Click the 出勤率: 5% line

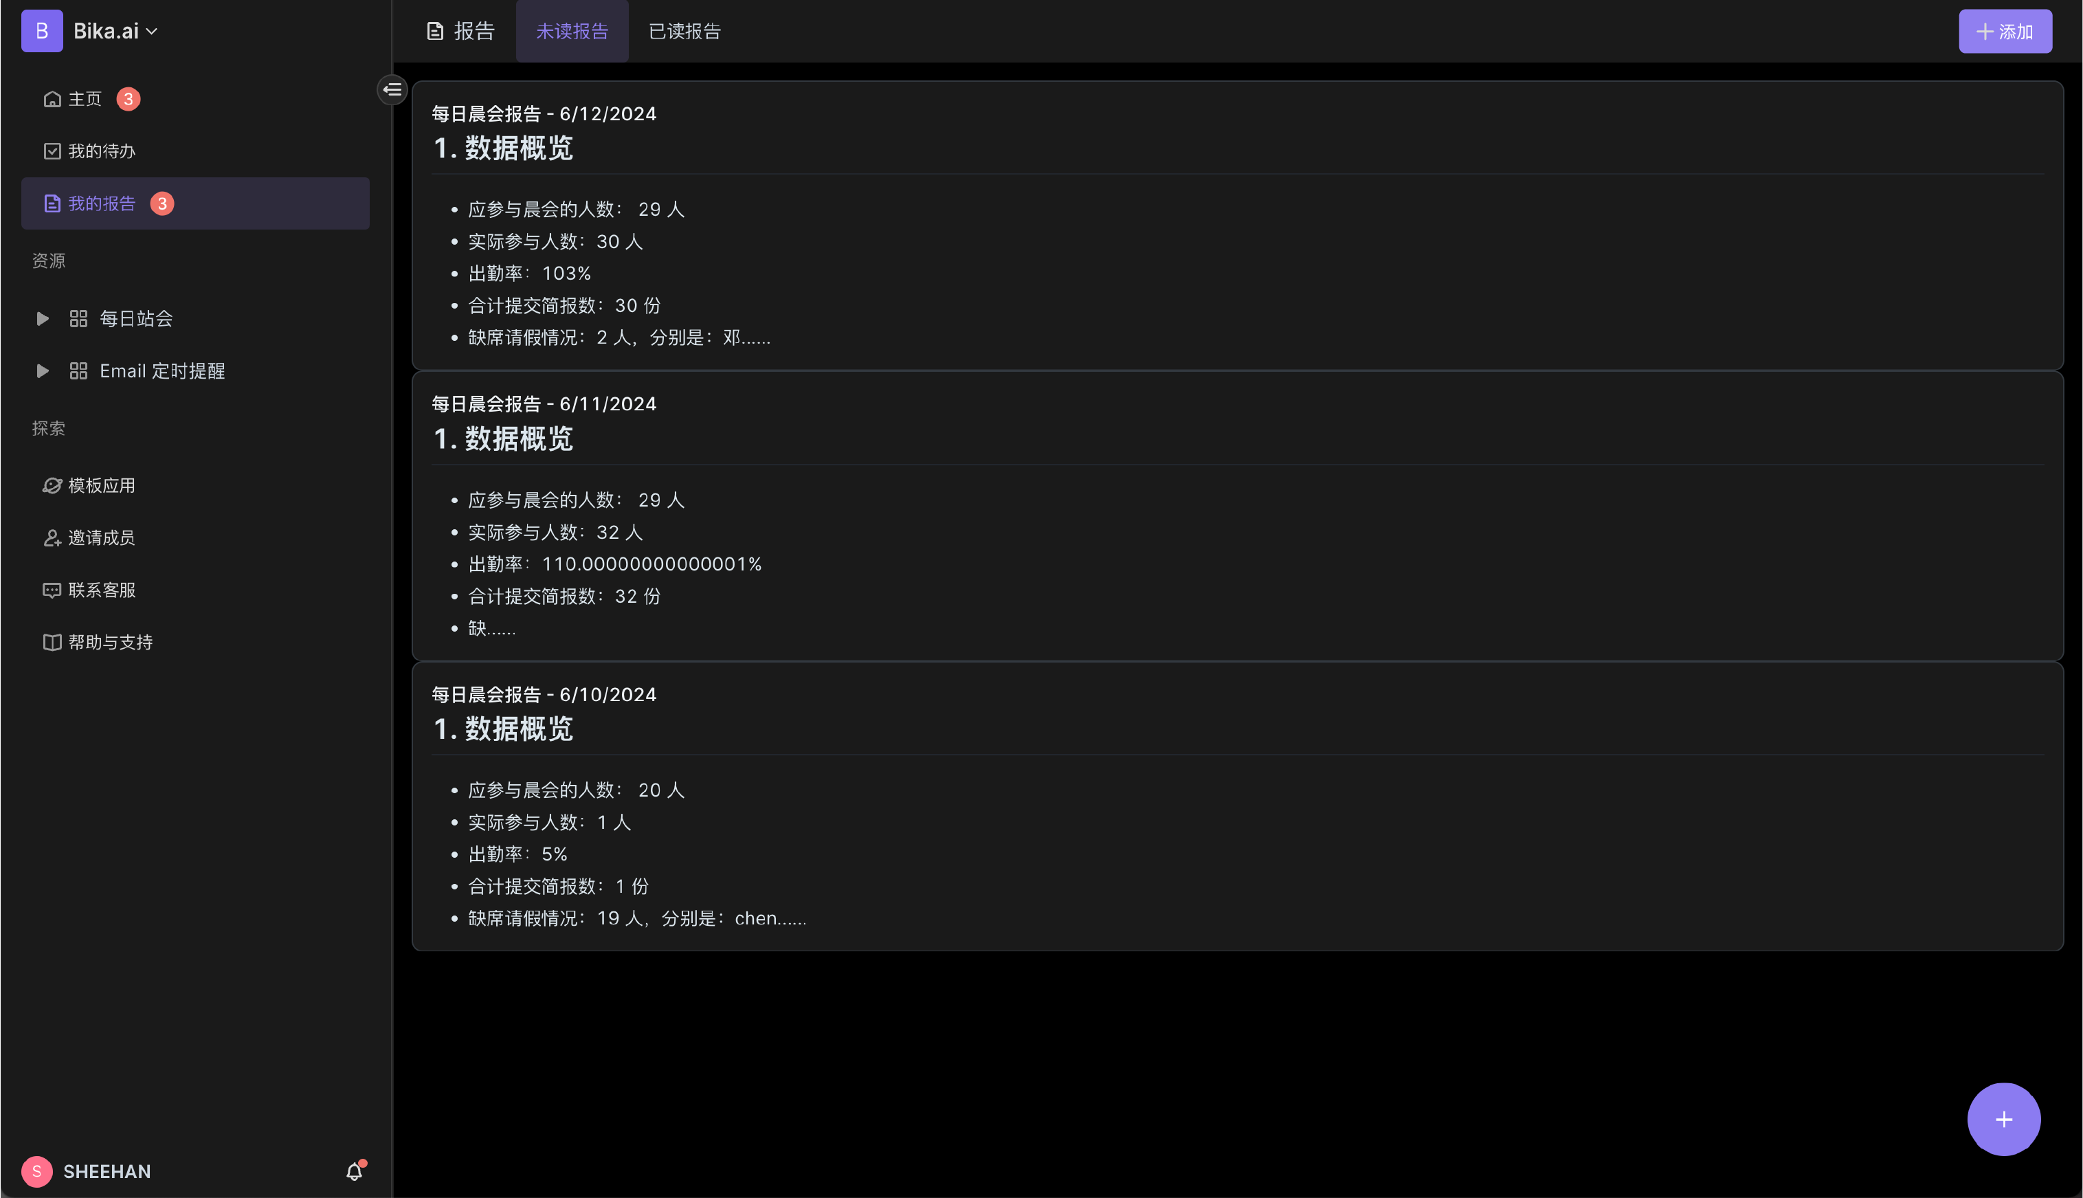click(x=518, y=854)
